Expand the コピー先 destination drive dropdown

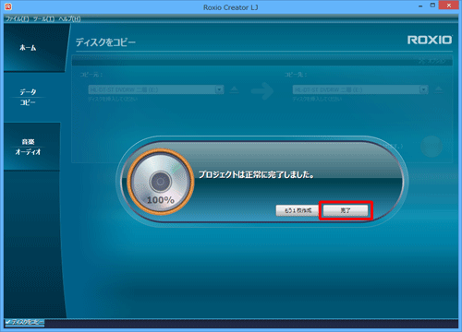[424, 89]
